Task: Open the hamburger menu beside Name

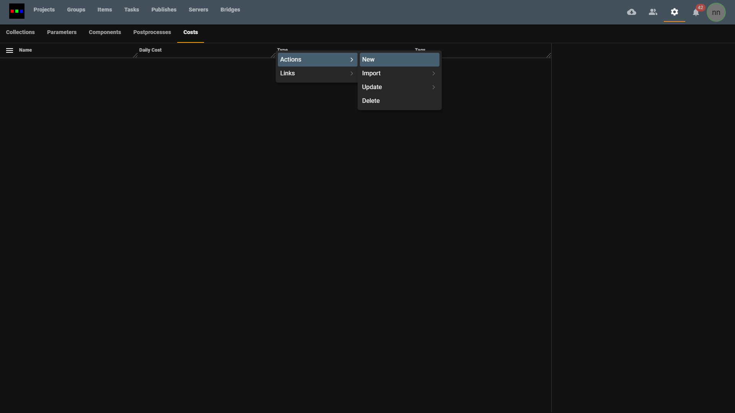Action: 10,50
